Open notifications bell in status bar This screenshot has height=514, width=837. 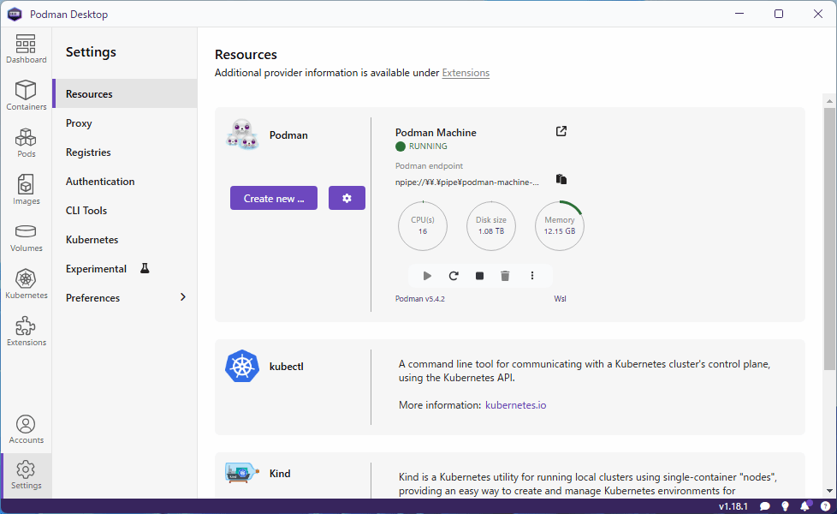click(x=805, y=506)
